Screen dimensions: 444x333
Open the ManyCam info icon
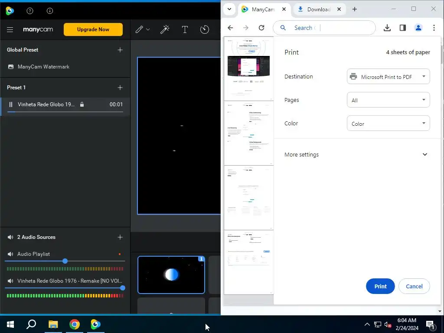pos(50,11)
